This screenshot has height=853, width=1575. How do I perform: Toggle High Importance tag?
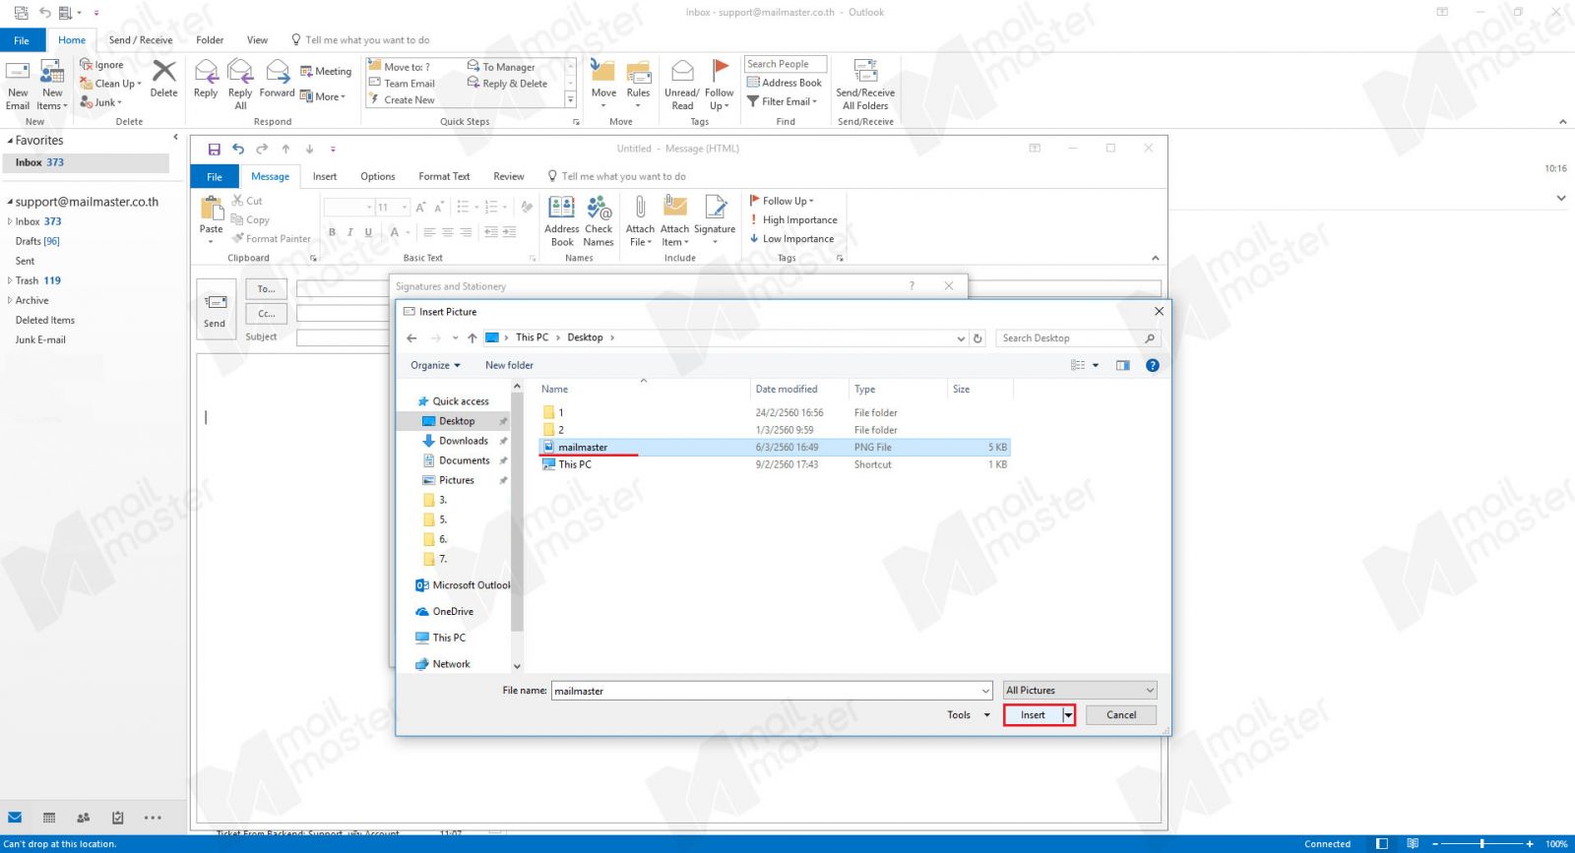793,220
